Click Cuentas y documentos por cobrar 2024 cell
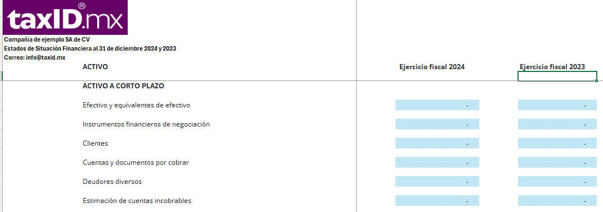 [x=437, y=163]
